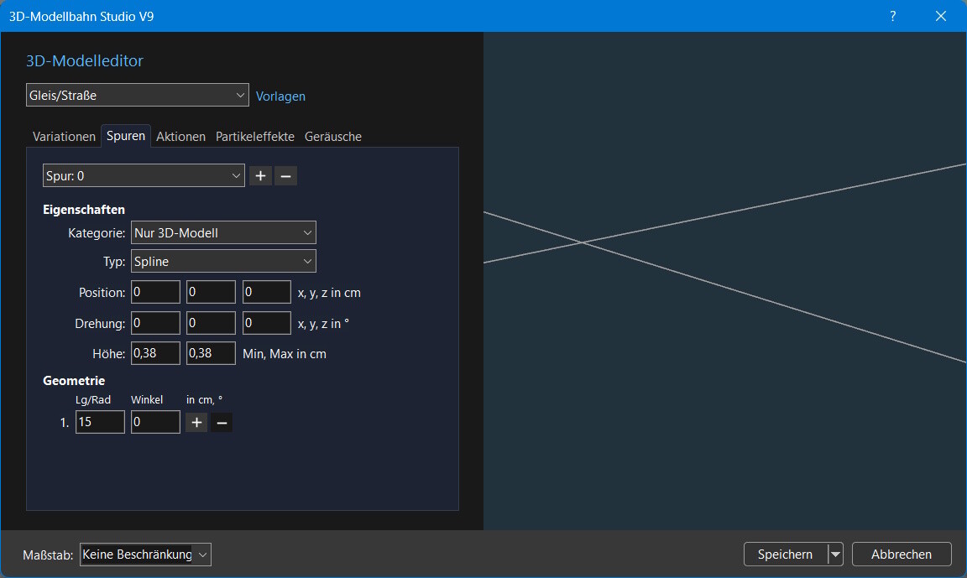Open the Partikeleffekte tab

(x=255, y=137)
